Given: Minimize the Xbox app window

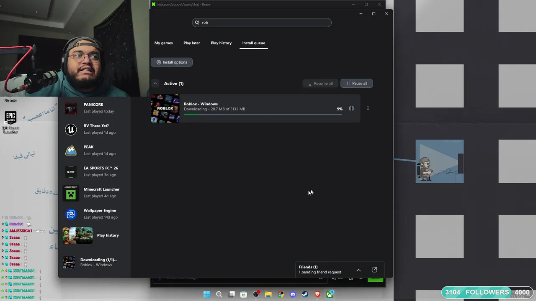Looking at the screenshot, I should pyautogui.click(x=361, y=14).
